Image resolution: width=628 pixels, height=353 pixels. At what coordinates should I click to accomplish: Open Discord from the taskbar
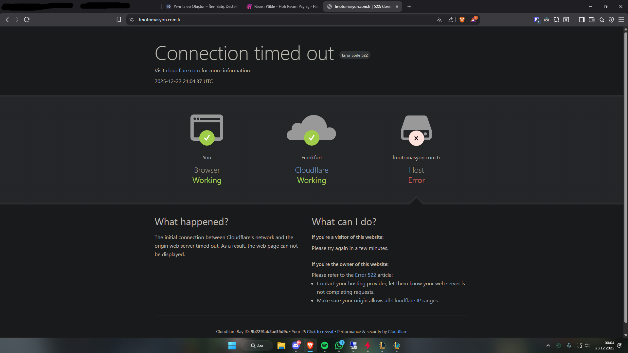[296, 345]
